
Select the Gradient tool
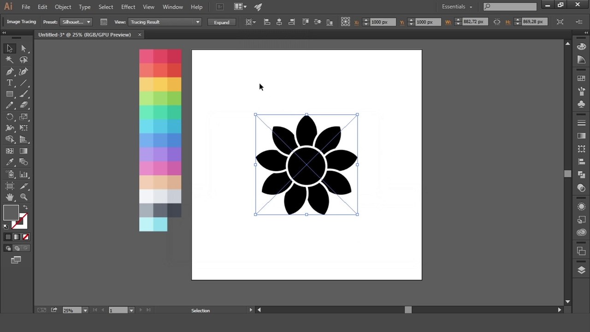coord(24,151)
